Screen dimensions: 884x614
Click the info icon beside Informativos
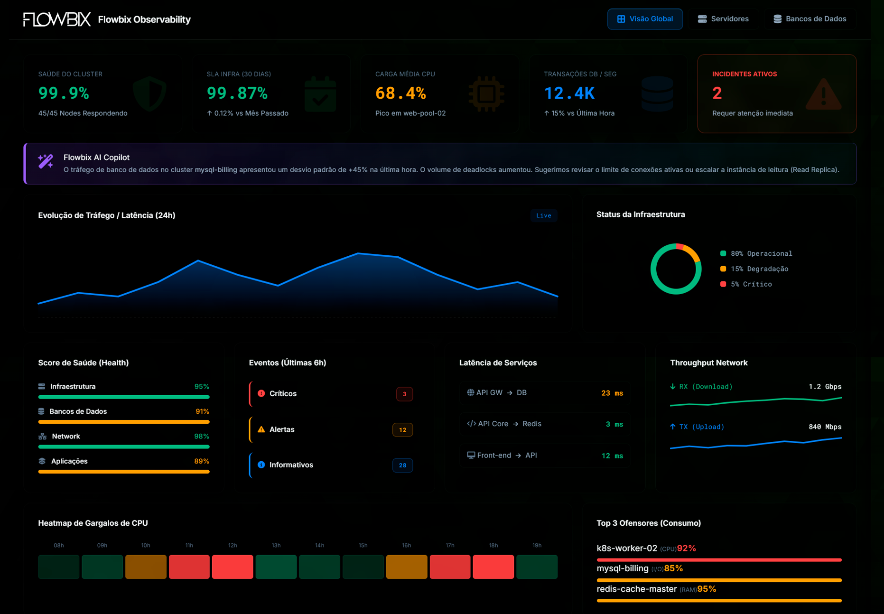click(x=261, y=465)
